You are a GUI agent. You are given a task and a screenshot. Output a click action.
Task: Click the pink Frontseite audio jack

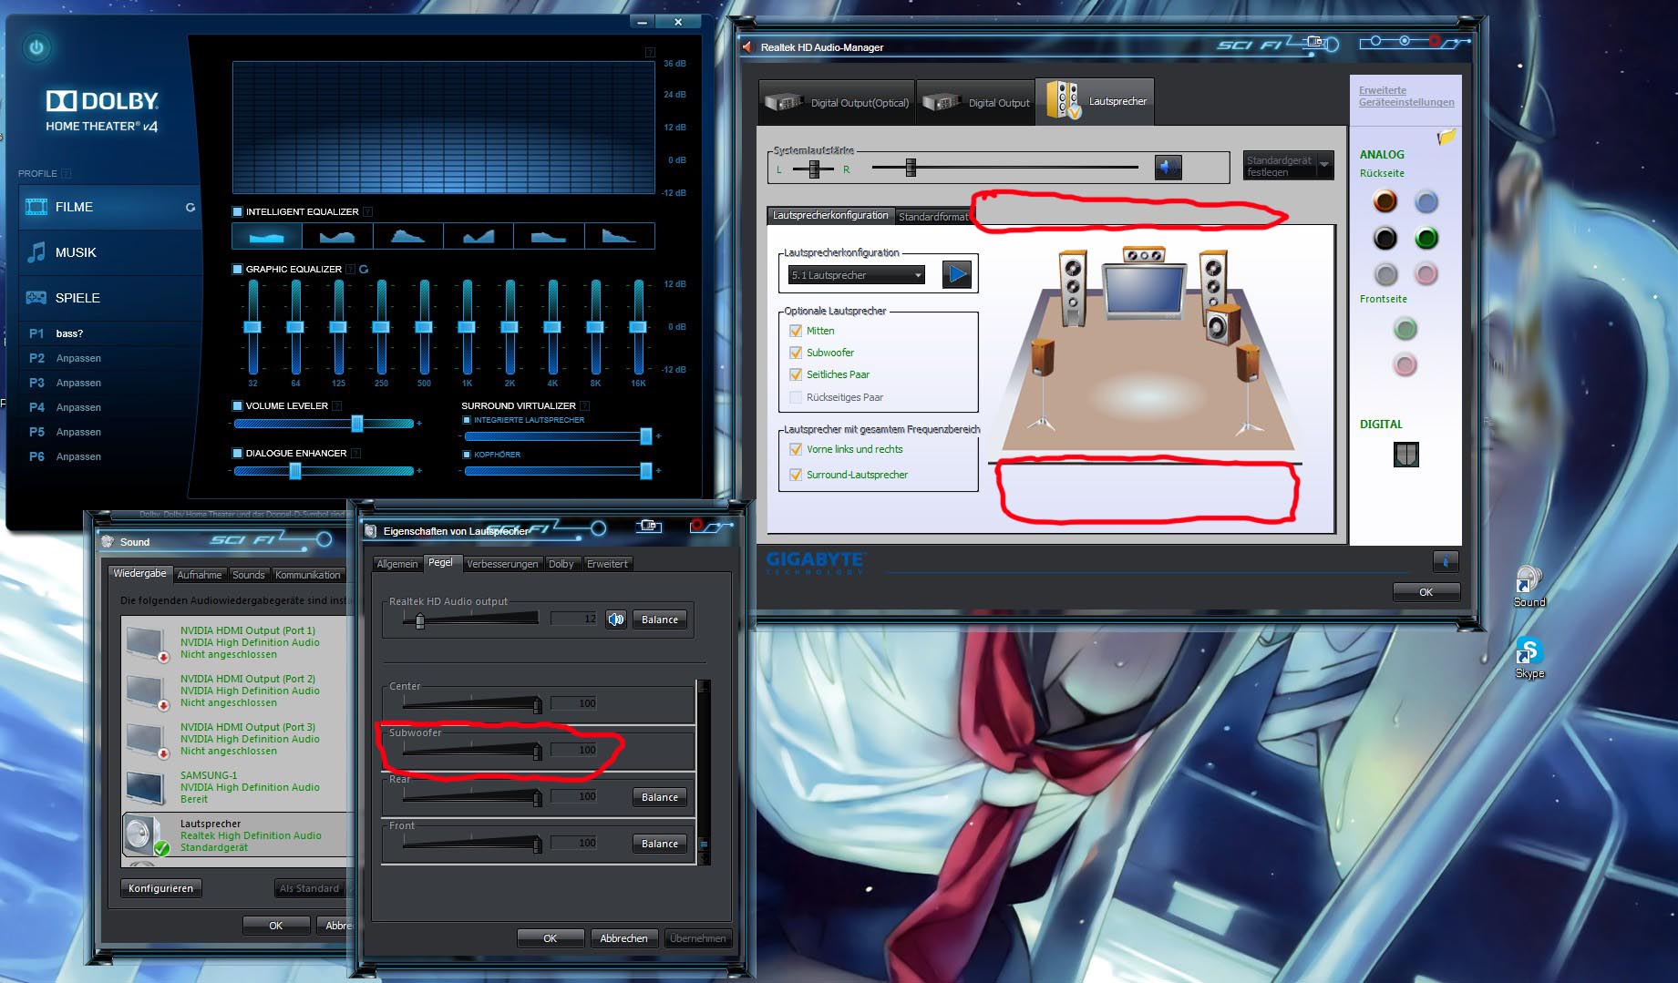(x=1405, y=365)
